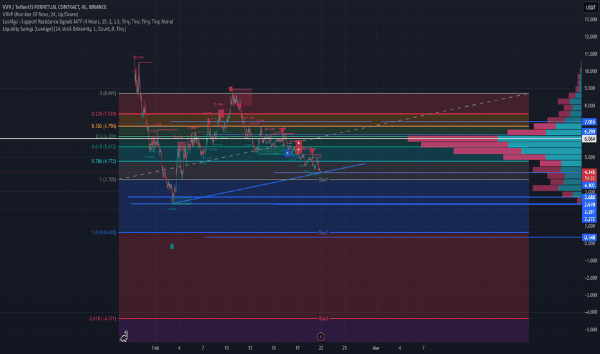
Task: Click the 2.272 price tag on the axis
Action: pyautogui.click(x=589, y=219)
